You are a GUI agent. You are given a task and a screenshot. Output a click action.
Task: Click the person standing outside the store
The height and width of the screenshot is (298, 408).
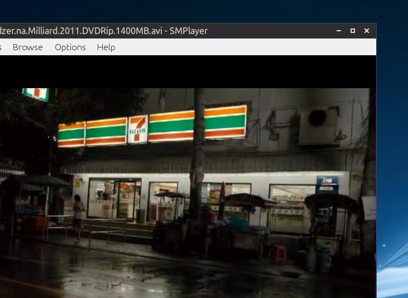pos(78,216)
